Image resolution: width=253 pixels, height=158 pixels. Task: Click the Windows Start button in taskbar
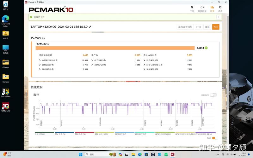pos(80,154)
